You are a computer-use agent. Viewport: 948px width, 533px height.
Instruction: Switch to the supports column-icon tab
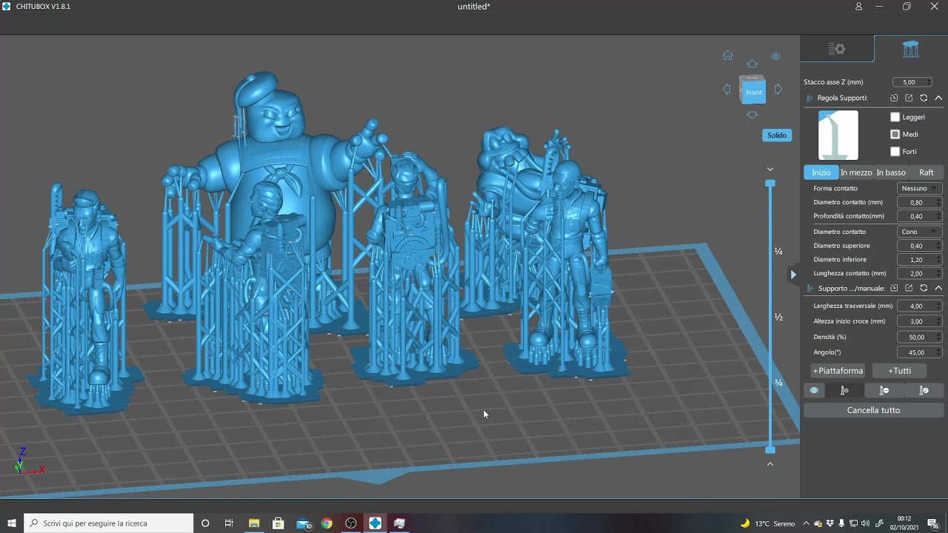(911, 49)
